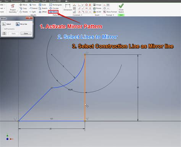Pick the Rotate tool
181x147 pixels.
(x=24, y=12)
